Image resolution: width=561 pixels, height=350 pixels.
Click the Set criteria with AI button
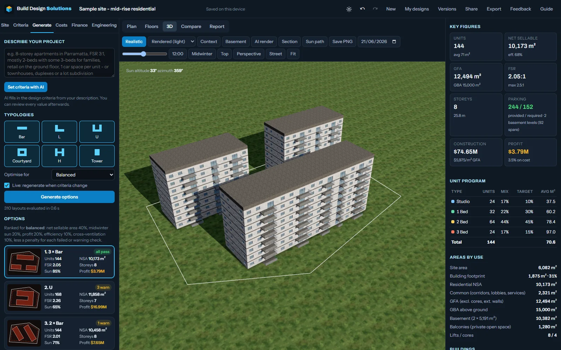tap(26, 87)
